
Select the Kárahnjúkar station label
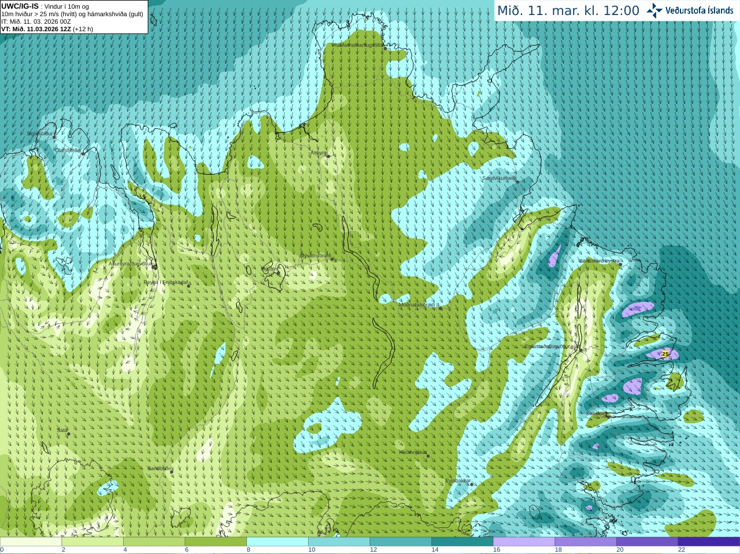[413, 452]
